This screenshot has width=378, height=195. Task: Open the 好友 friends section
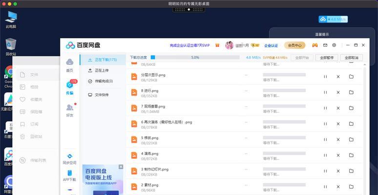(70, 110)
